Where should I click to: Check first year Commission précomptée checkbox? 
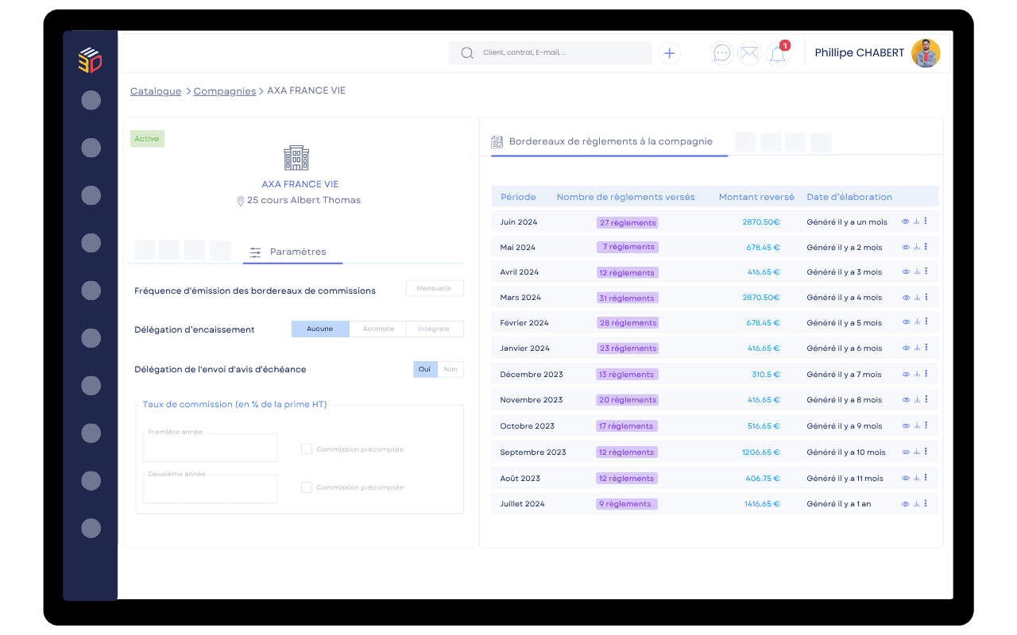pos(307,449)
